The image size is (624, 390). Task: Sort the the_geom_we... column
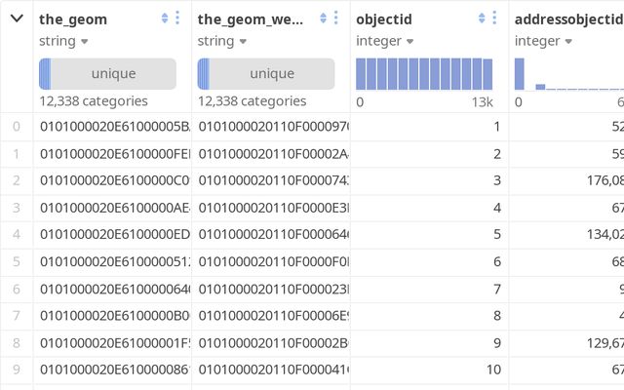[x=324, y=18]
